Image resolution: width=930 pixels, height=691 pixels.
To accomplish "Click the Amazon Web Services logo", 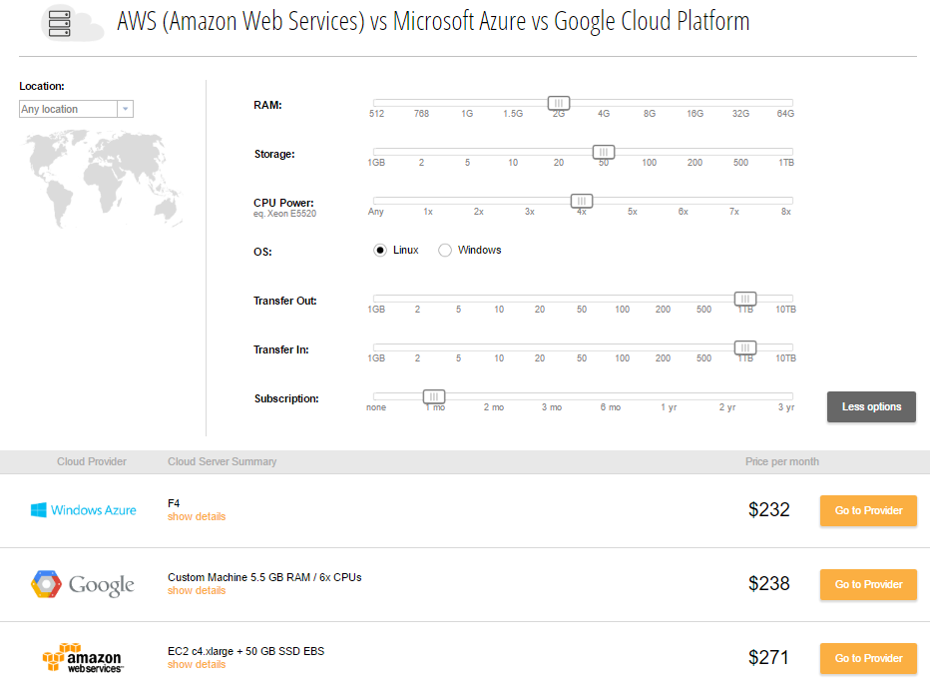I will pos(83,658).
